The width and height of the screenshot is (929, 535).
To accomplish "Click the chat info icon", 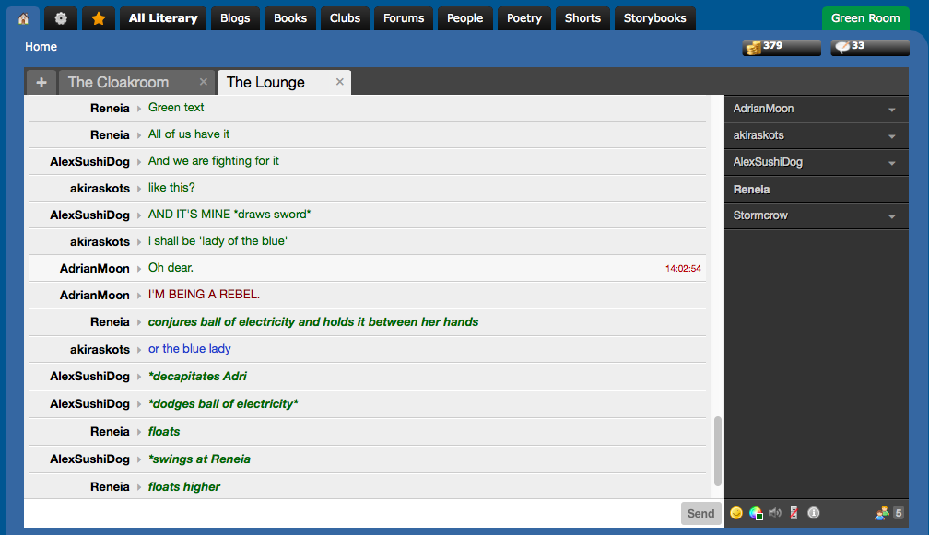I will pyautogui.click(x=814, y=513).
